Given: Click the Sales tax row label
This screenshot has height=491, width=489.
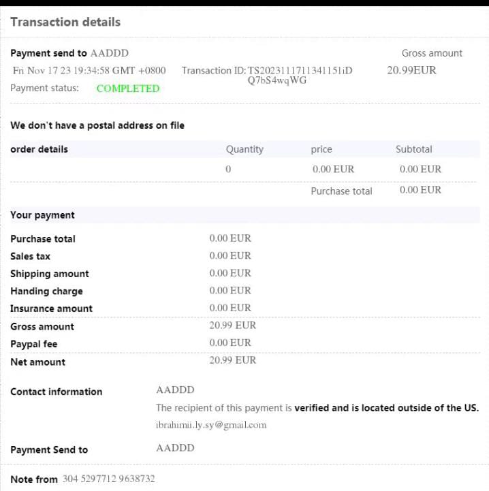Looking at the screenshot, I should tap(31, 257).
